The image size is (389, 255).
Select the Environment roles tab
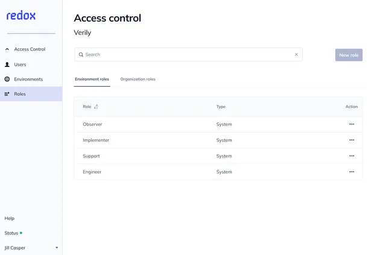click(92, 79)
